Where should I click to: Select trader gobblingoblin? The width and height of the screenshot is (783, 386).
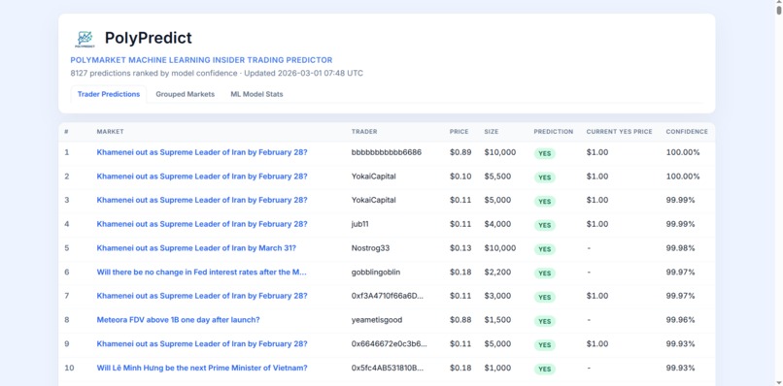pos(376,272)
